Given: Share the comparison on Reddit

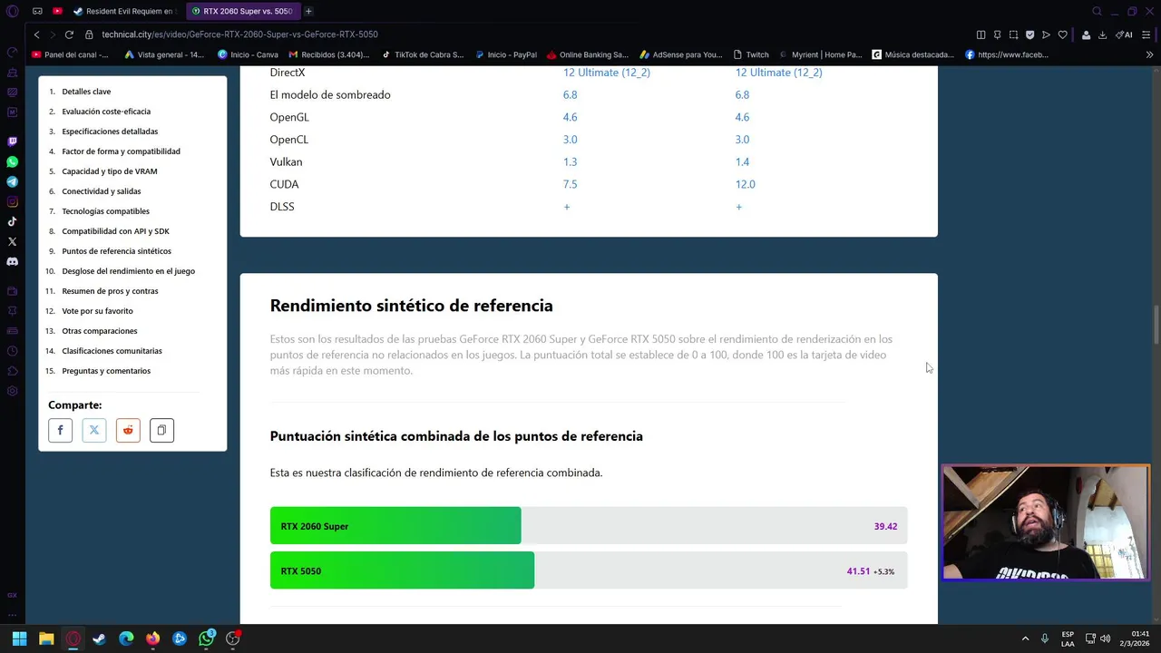Looking at the screenshot, I should tap(128, 430).
